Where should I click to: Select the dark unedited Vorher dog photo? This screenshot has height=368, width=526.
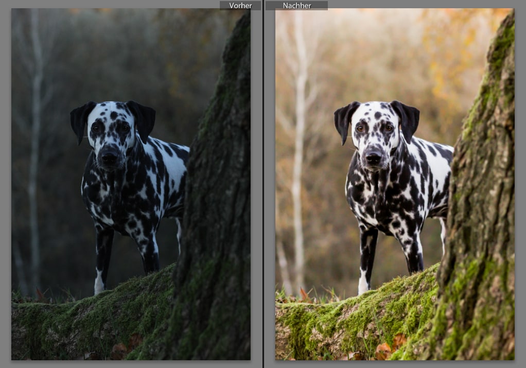pos(131,184)
